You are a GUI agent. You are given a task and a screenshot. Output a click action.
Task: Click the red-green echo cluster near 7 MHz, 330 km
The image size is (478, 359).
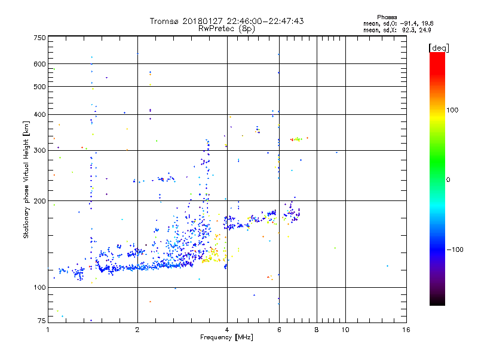[x=296, y=139]
